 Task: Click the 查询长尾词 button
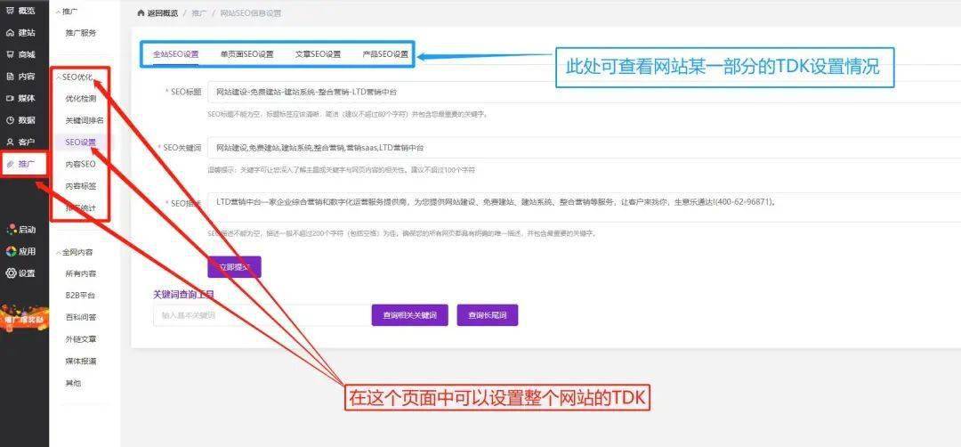click(x=488, y=315)
